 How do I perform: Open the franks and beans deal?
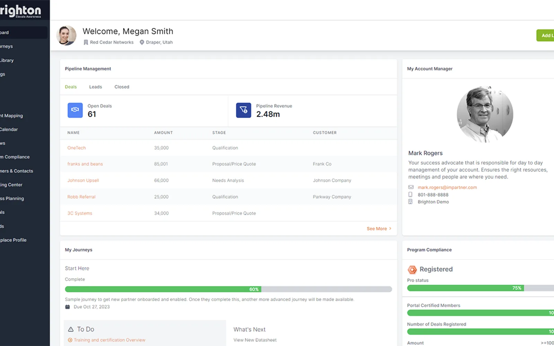click(85, 164)
